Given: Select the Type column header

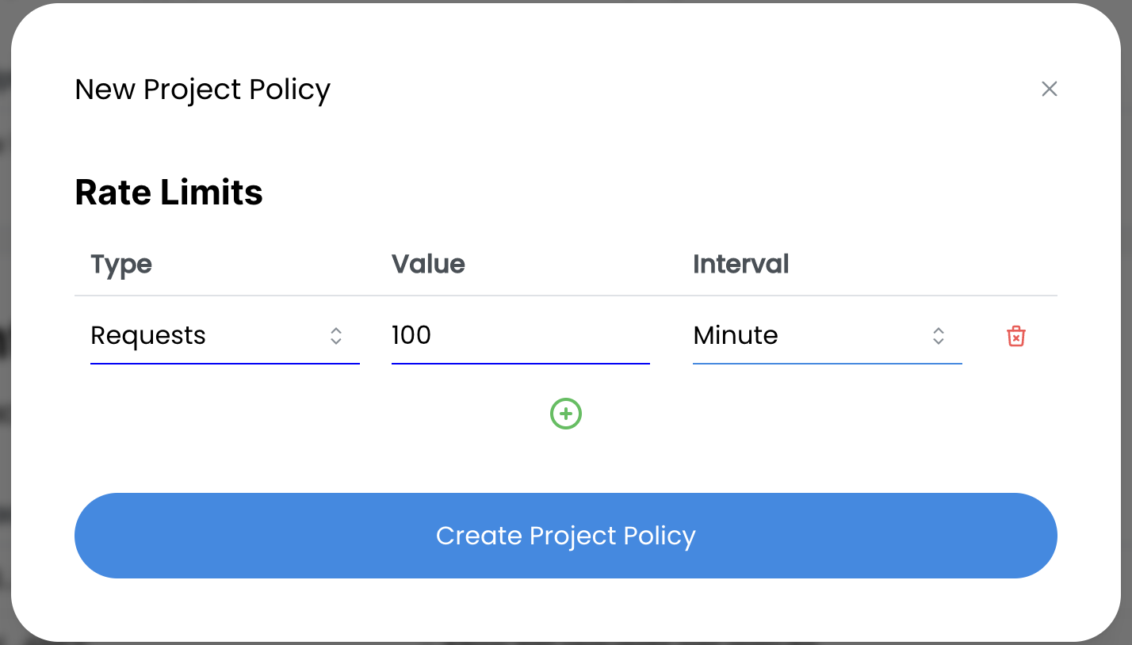Looking at the screenshot, I should 121,264.
